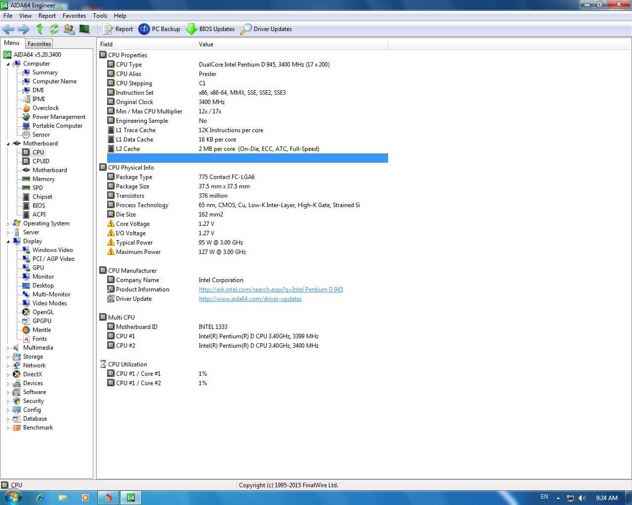The image size is (632, 505).
Task: Open the File menu
Action: [x=8, y=16]
